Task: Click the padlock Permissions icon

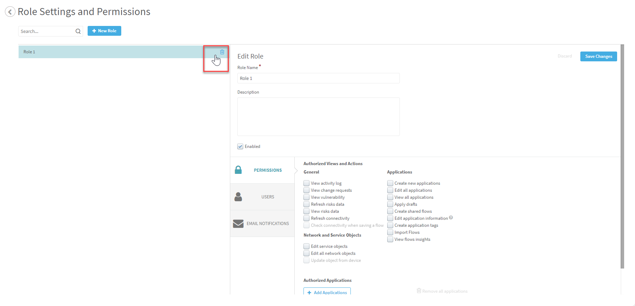Action: coord(238,170)
